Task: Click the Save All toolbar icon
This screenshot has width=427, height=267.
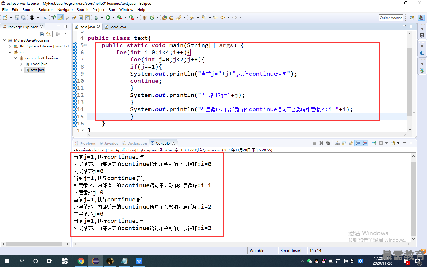Action: (23, 18)
